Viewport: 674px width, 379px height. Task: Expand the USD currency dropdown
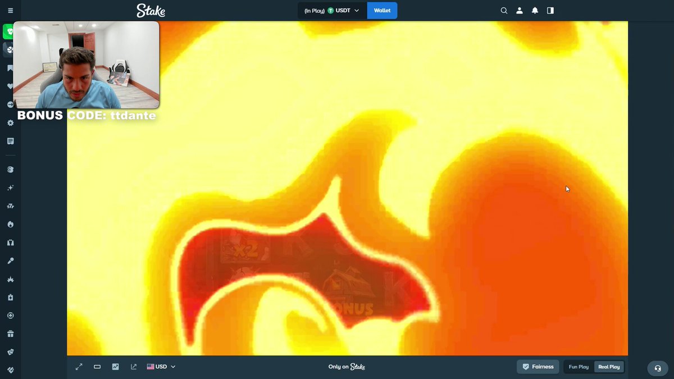pos(161,367)
